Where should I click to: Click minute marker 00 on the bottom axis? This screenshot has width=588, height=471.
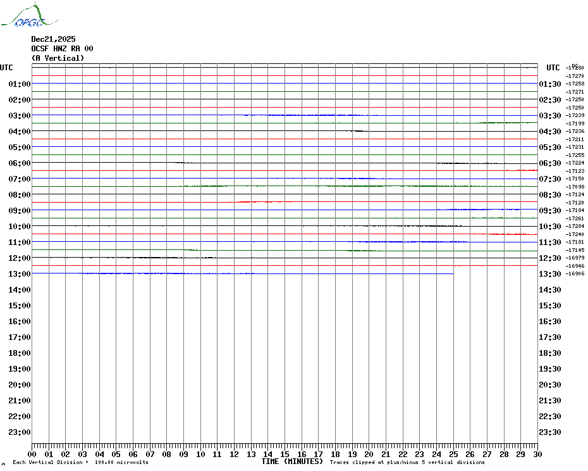pos(32,454)
